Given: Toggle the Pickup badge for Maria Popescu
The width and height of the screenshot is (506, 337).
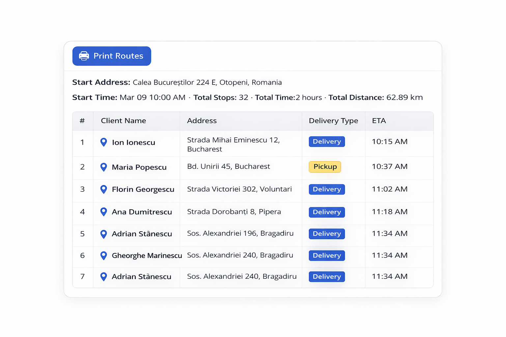Looking at the screenshot, I should [x=325, y=167].
